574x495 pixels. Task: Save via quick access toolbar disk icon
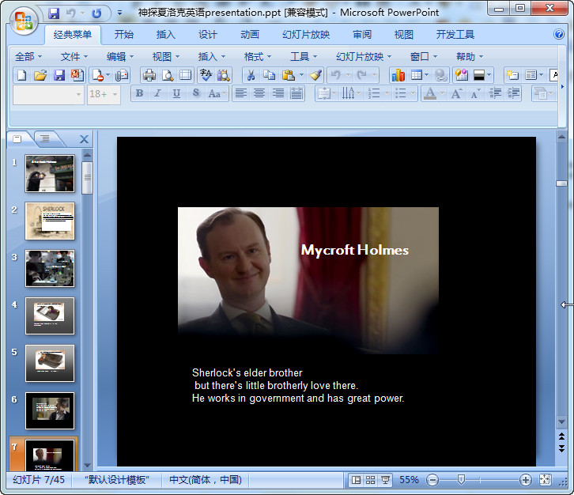[x=54, y=13]
